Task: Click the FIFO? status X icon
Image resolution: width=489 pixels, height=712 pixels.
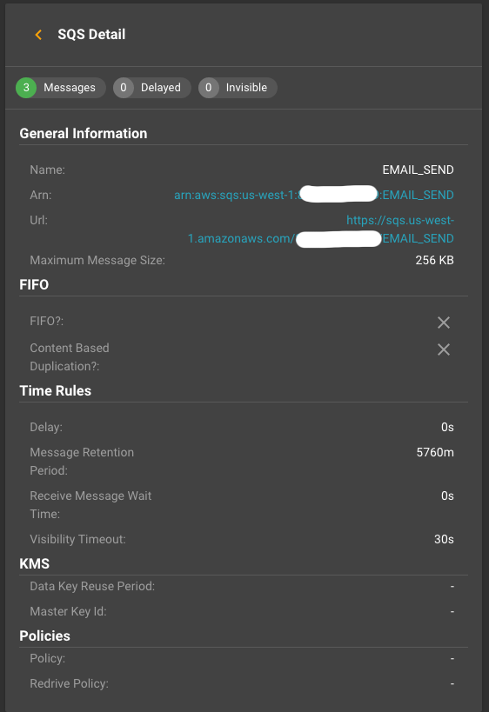Action: tap(444, 323)
